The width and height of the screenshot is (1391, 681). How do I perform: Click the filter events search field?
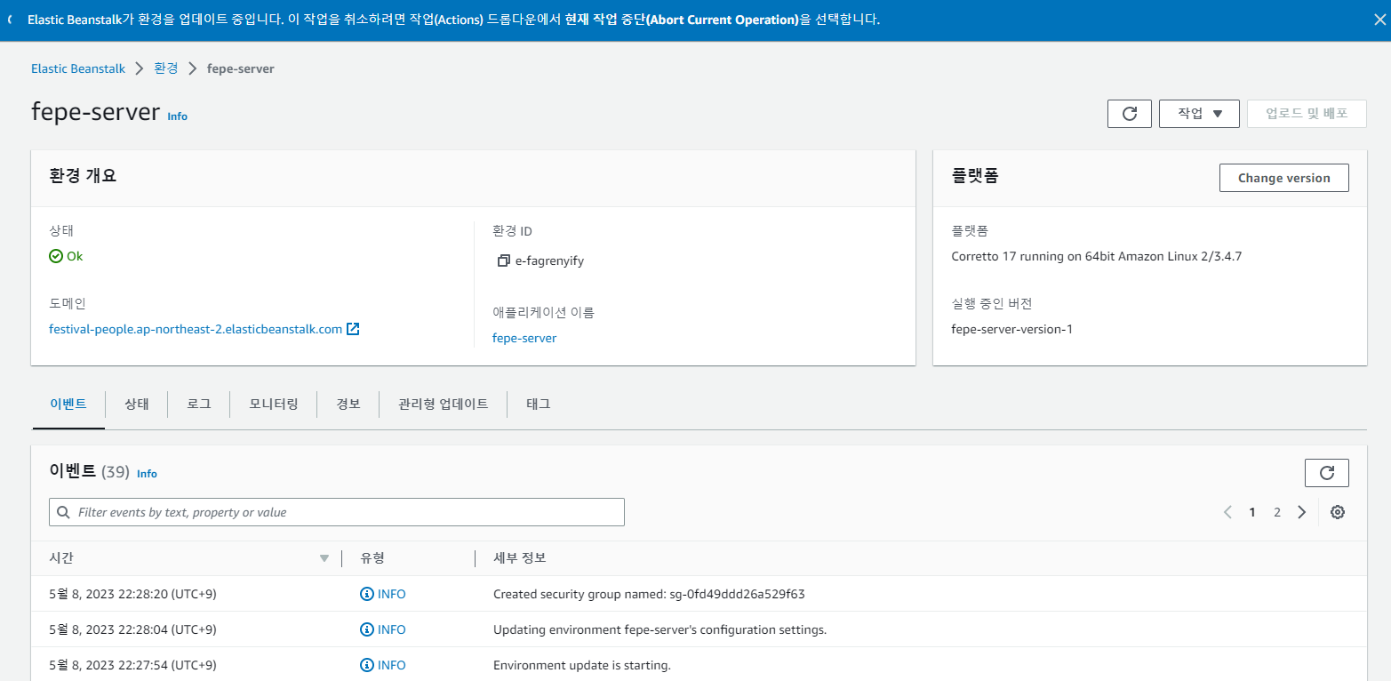(x=337, y=512)
